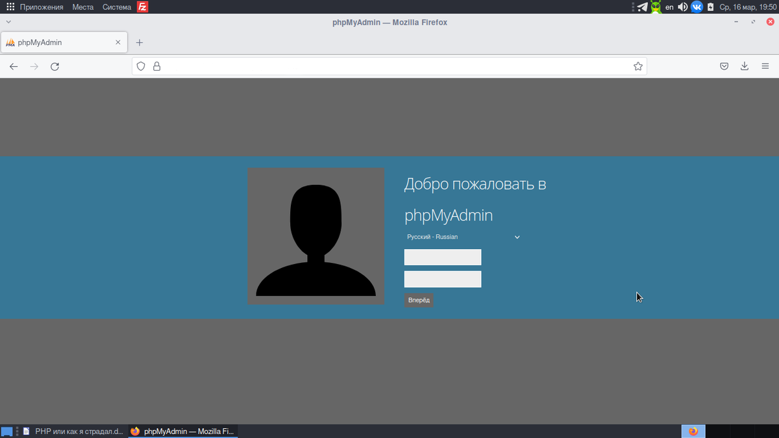Show site security info via the padlock
Viewport: 779px width, 438px height.
point(156,66)
